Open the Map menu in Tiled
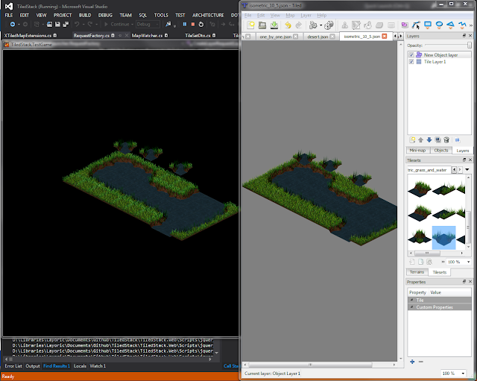Viewport: 477px width, 381px height. click(291, 15)
